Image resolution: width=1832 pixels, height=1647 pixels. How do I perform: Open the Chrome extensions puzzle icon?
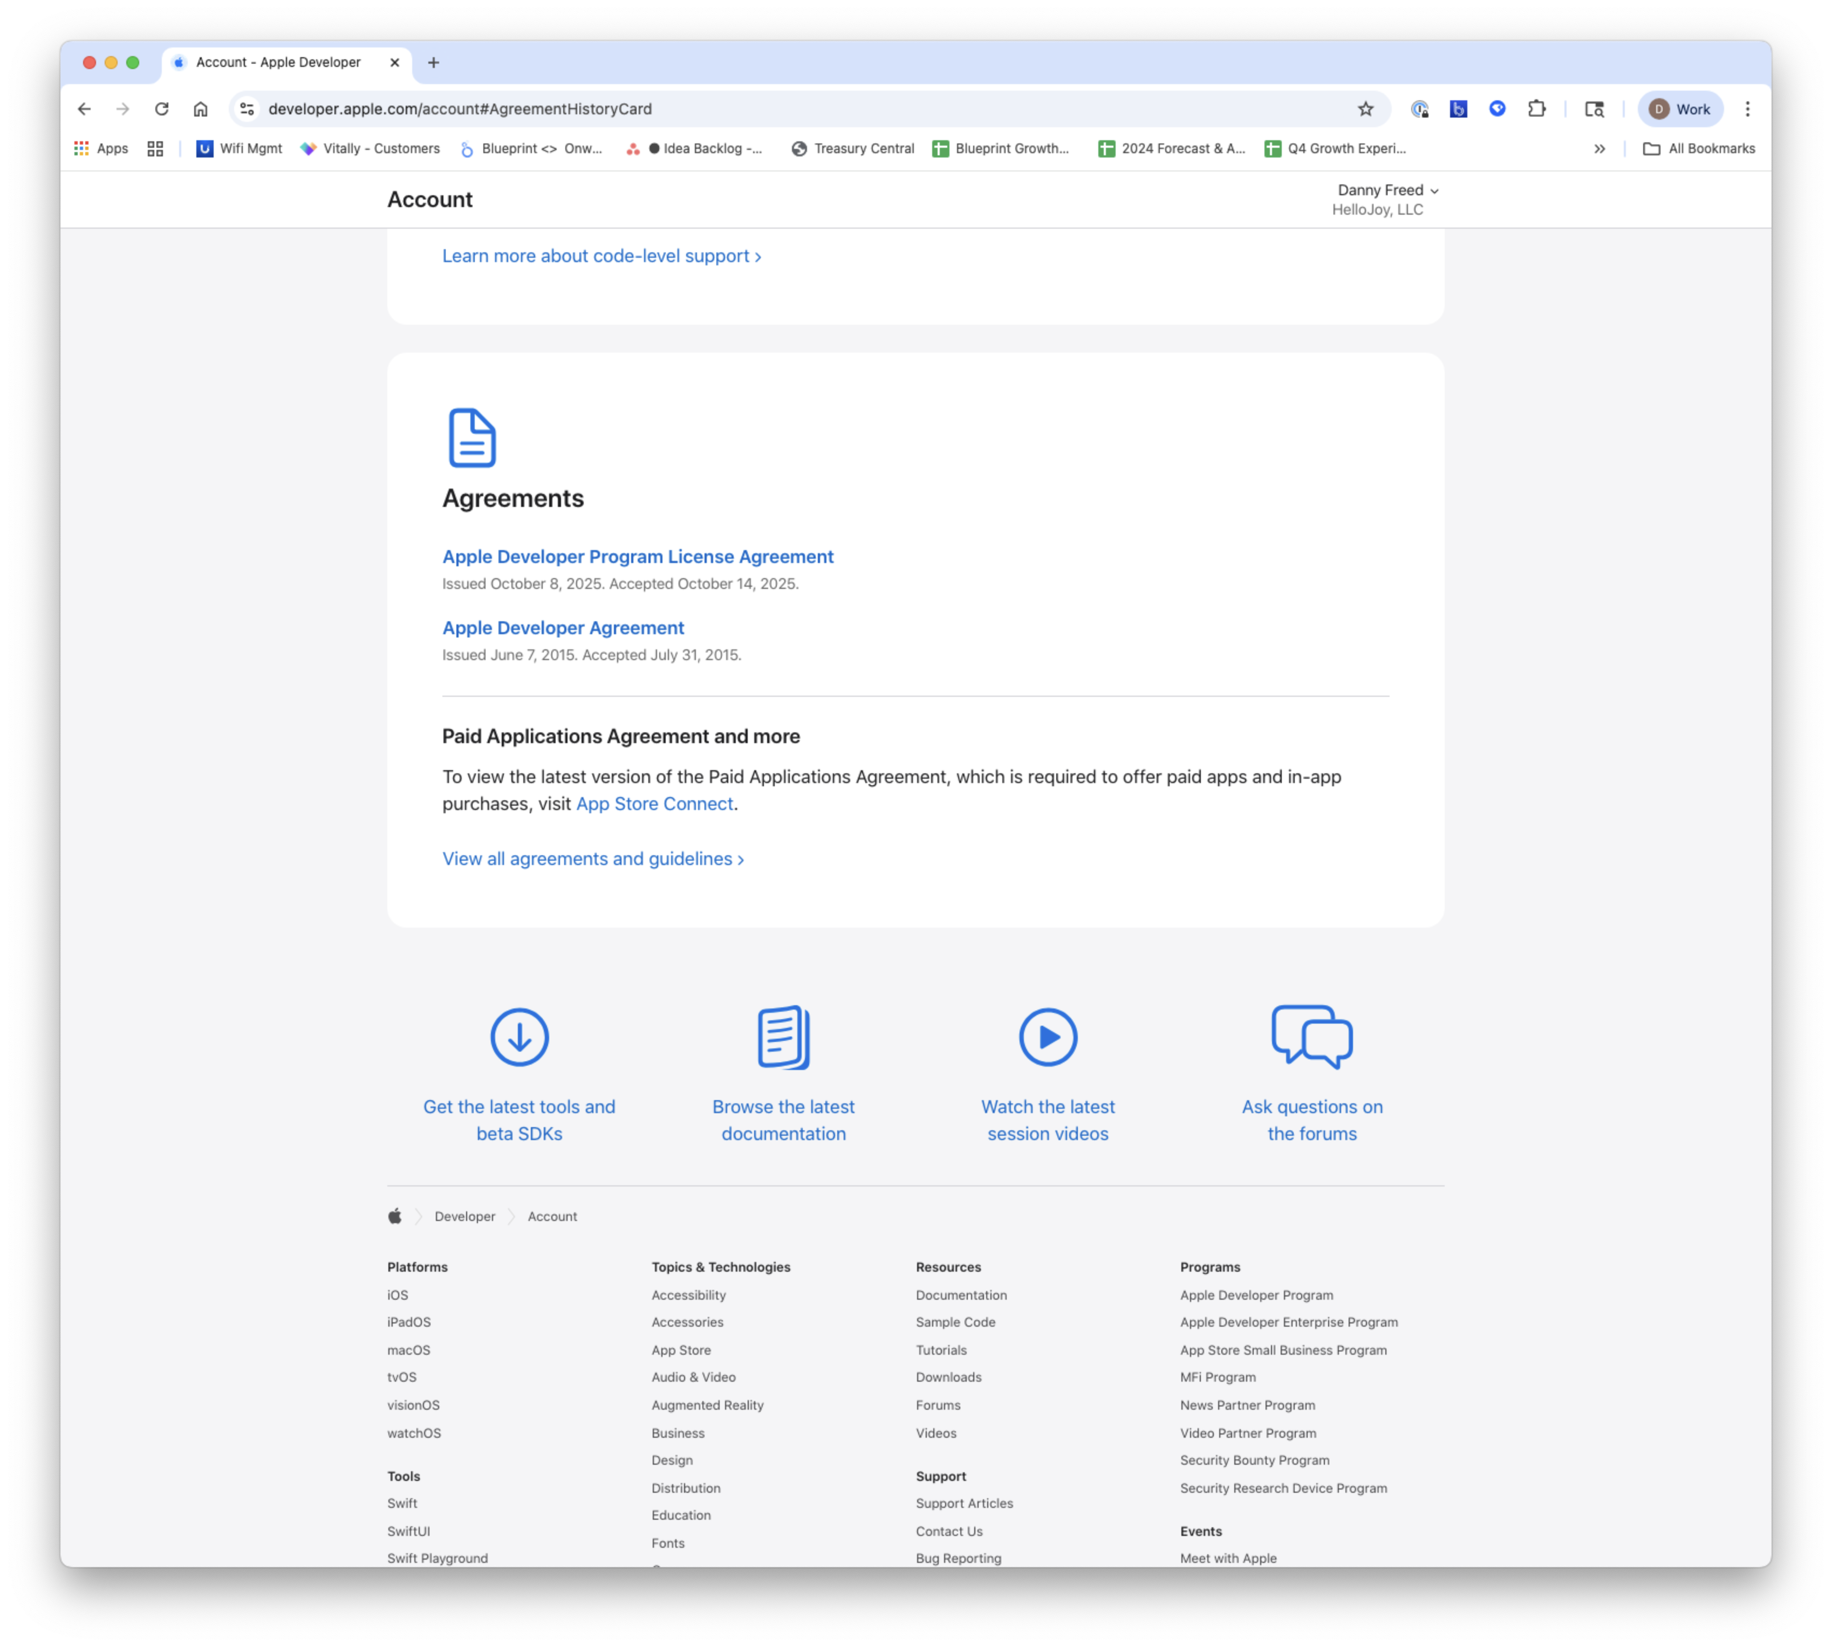1536,109
